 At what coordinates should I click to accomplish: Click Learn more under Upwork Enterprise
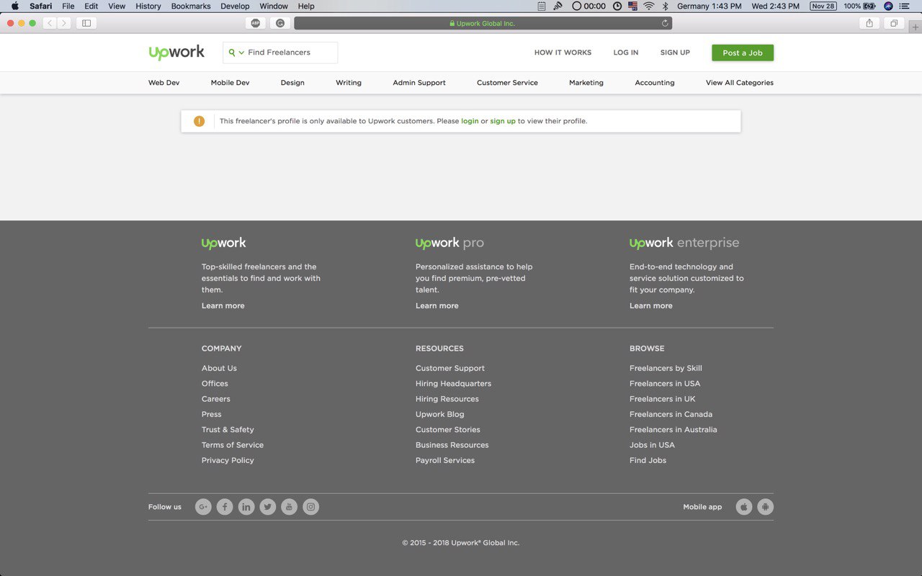[x=651, y=306]
